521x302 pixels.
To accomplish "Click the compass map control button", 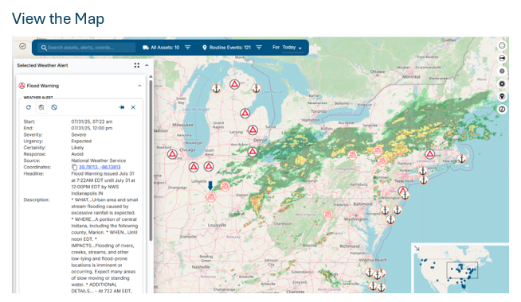I will pos(502,109).
